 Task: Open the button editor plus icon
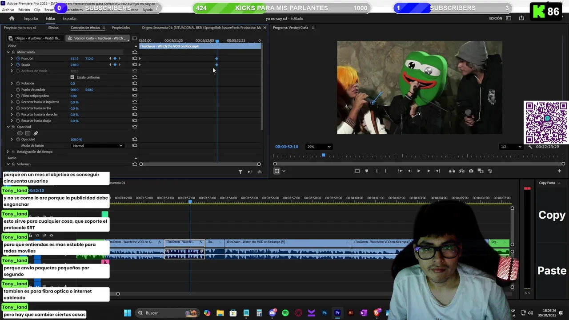[559, 171]
